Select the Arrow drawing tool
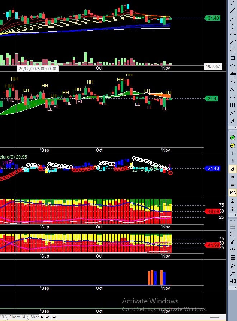This screenshot has height=321, width=237. click(232, 121)
